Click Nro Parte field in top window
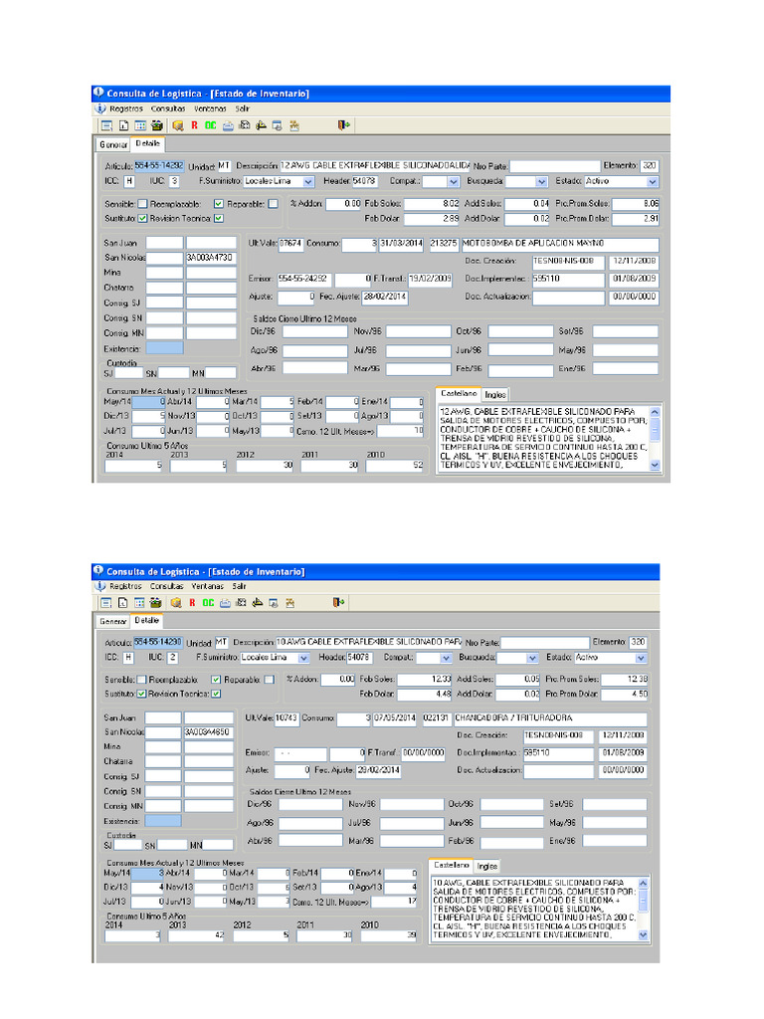 [x=553, y=165]
